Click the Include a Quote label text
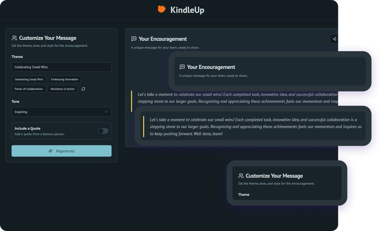This screenshot has width=383, height=231. [x=28, y=128]
